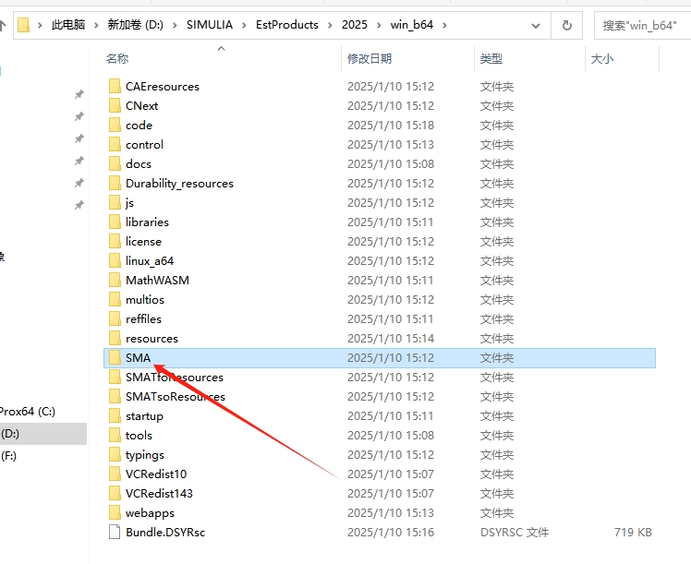
Task: Select the D: drive in navigation pane
Action: [x=11, y=433]
